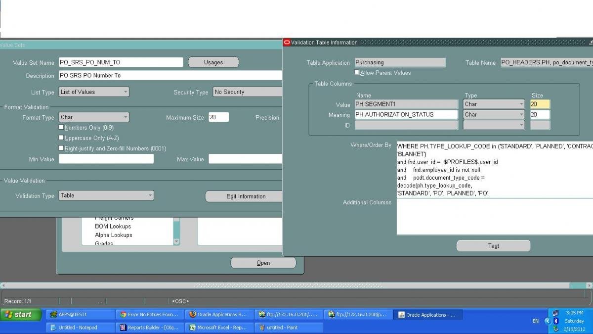
Task: Click the ID column Name field
Action: [406, 125]
